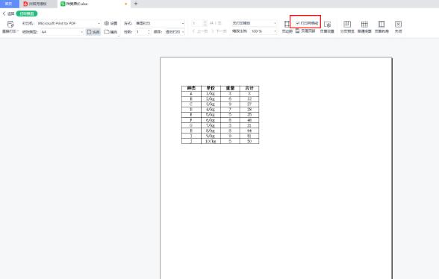Open the print mode dropdown
The image size is (439, 279).
tap(160, 23)
